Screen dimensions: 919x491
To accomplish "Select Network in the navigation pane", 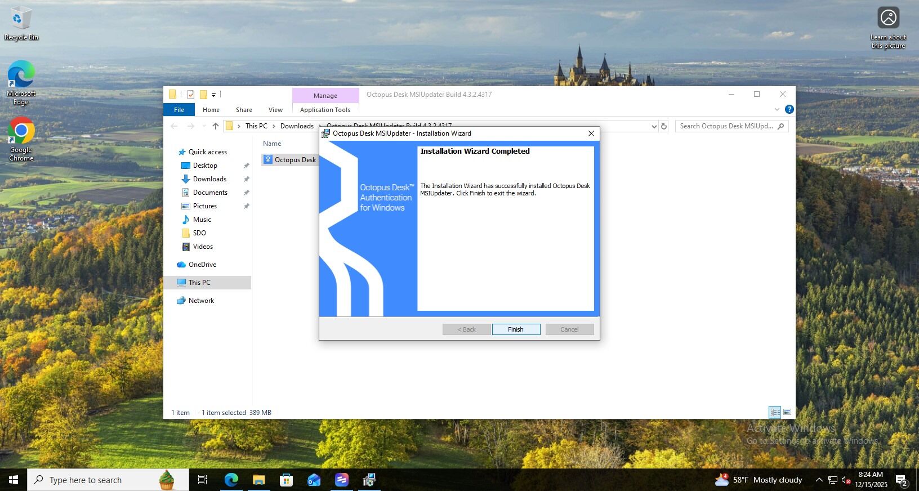I will pyautogui.click(x=201, y=301).
